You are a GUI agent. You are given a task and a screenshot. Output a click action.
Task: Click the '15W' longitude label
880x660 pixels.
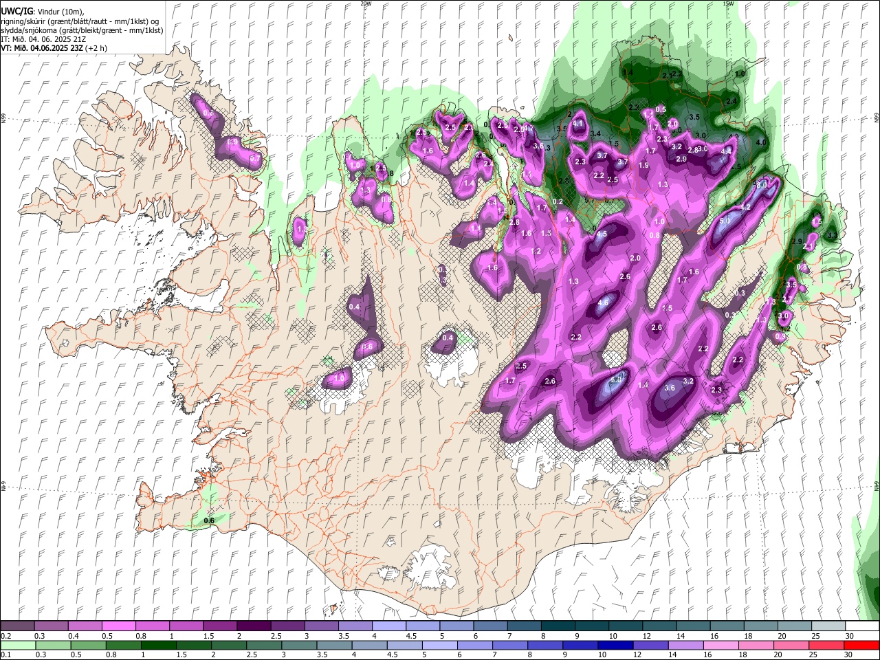[728, 3]
